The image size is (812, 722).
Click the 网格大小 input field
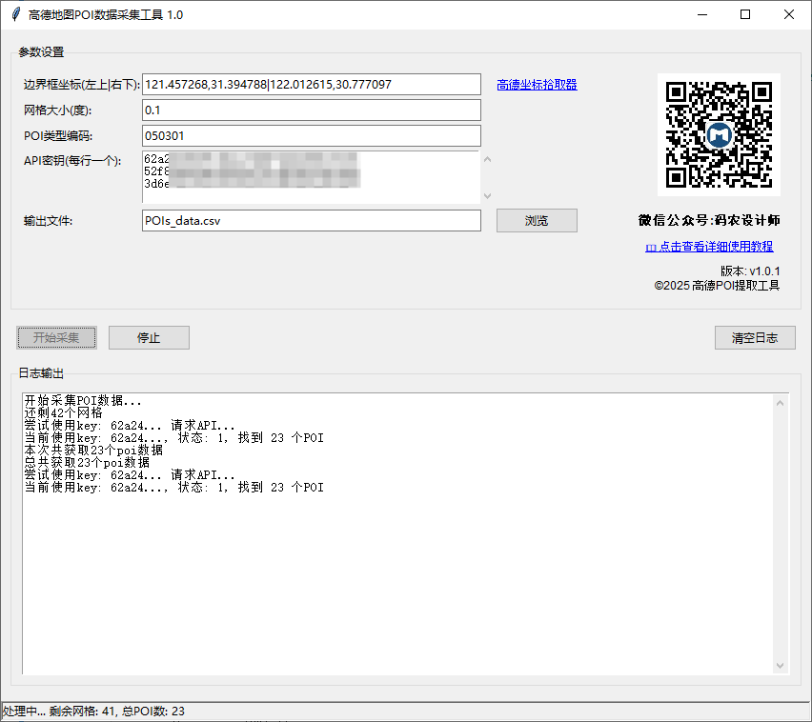(x=311, y=110)
